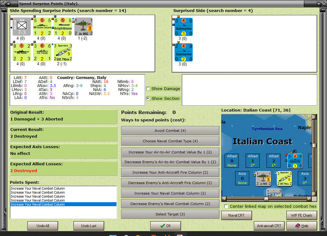This screenshot has width=327, height=236.
Task: Select highlighted last Points Spent entry
Action: pyautogui.click(x=63, y=204)
